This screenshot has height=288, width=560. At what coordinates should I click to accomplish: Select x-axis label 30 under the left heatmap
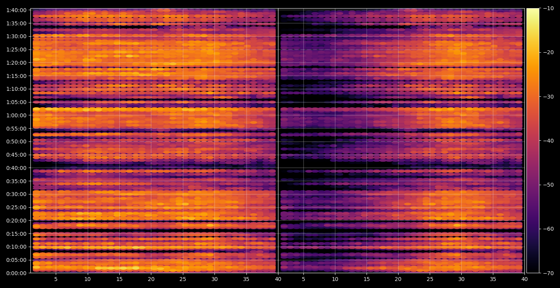coord(214,279)
